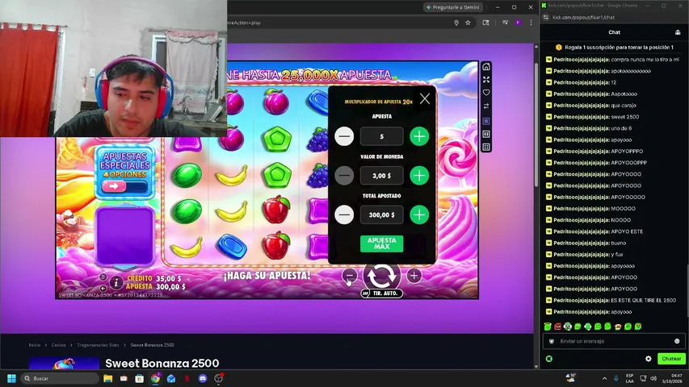
Task: Click the Chatear send button
Action: pyautogui.click(x=671, y=359)
